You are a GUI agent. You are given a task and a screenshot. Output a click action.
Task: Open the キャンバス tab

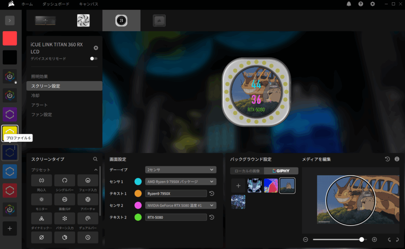[x=88, y=4]
